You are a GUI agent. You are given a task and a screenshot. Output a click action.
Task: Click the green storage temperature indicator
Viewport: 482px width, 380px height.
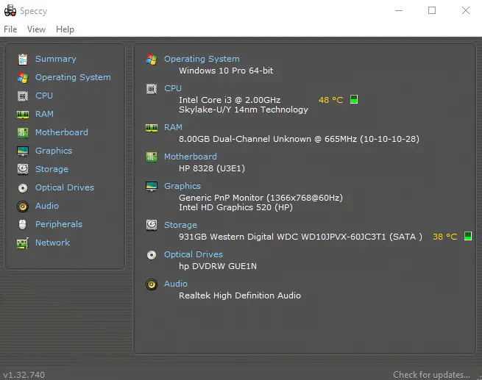point(468,236)
